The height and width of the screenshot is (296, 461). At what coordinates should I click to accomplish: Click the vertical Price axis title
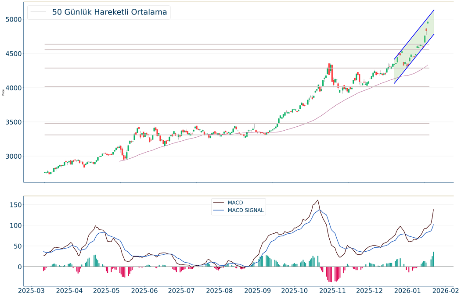coord(4,92)
